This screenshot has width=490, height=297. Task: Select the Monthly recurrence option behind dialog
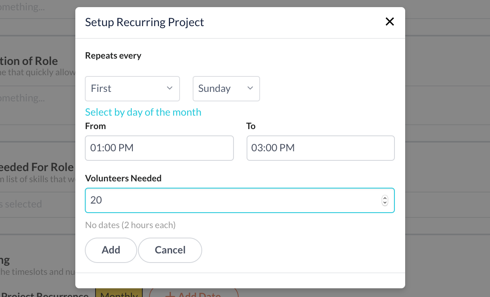(x=119, y=293)
